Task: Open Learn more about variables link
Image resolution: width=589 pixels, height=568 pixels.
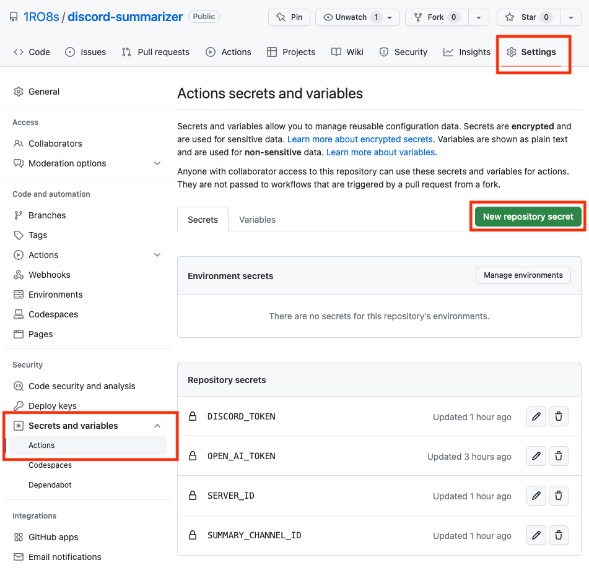Action: 380,152
